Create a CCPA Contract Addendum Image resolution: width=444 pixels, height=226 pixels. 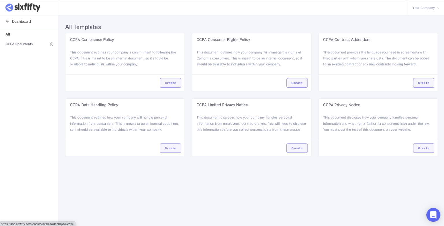pos(423,83)
